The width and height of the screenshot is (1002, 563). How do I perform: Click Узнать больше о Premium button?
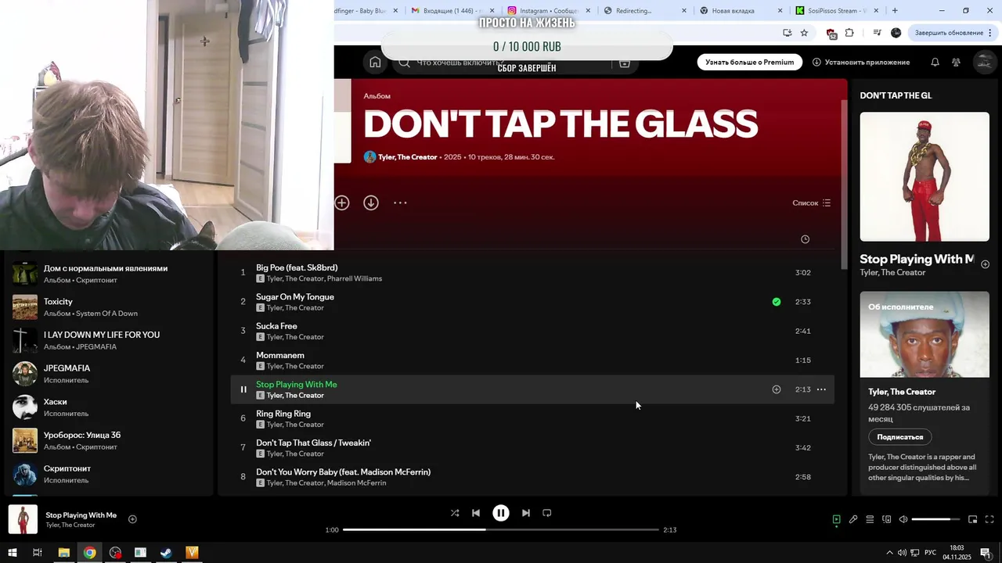point(750,63)
